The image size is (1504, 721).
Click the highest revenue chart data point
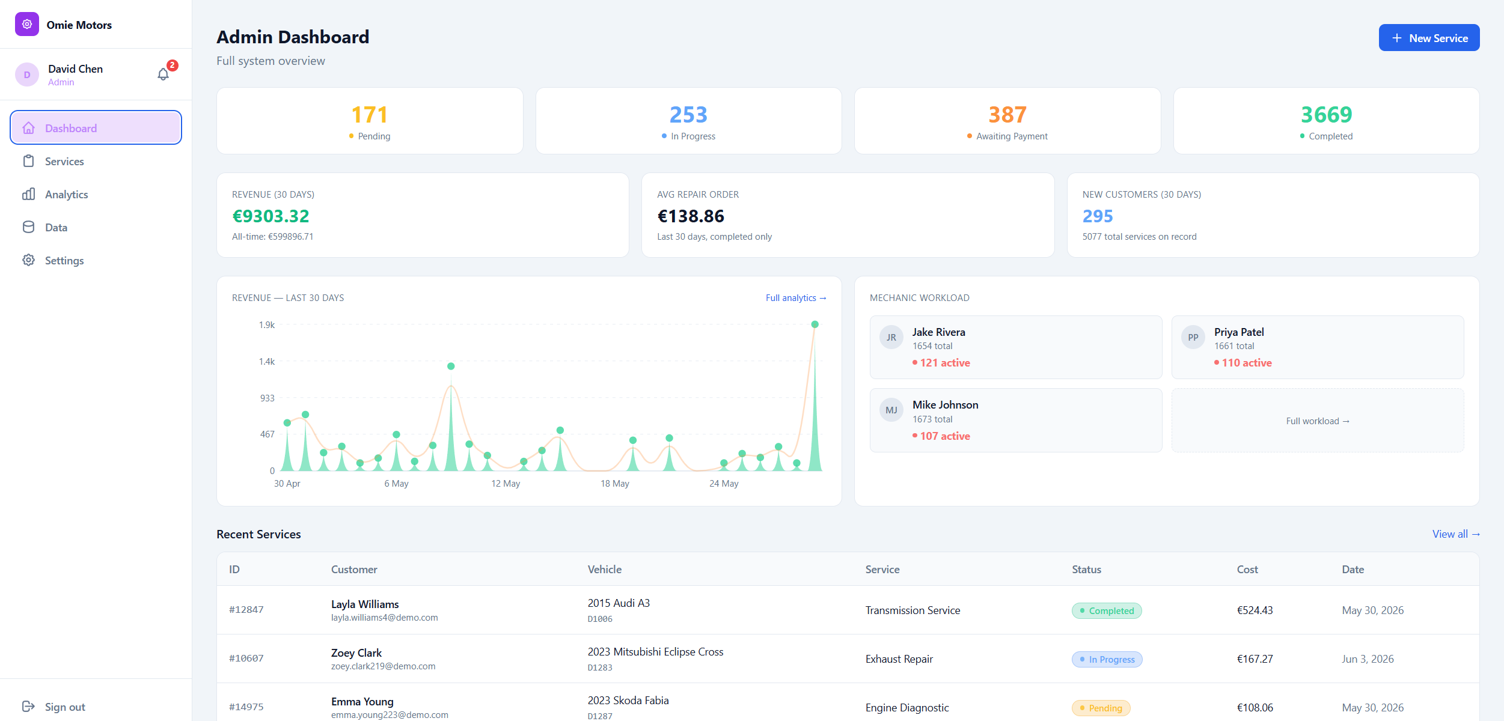click(x=815, y=324)
